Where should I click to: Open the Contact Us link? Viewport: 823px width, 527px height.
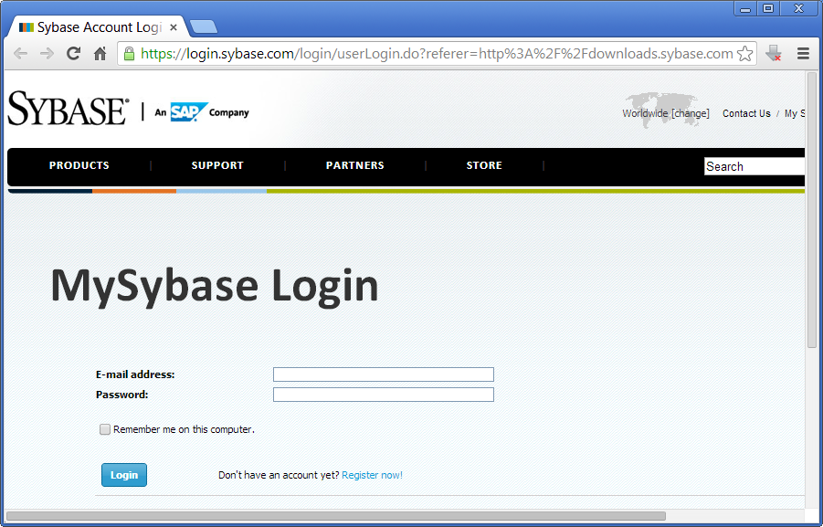[x=746, y=113]
